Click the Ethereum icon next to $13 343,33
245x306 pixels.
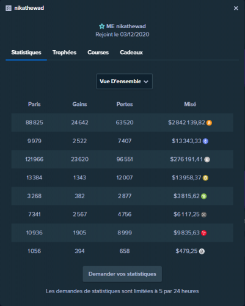205,141
